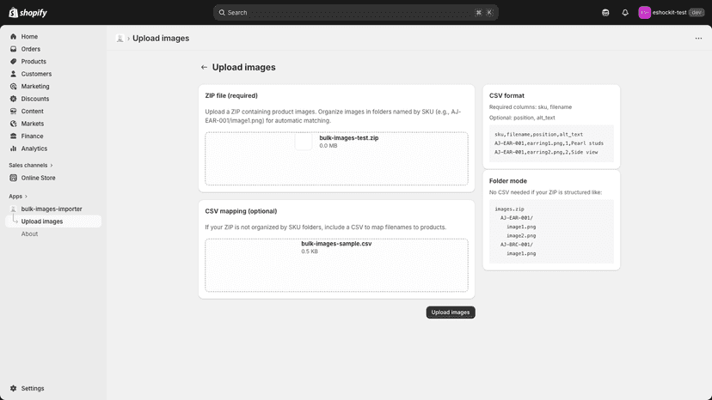Click the ZIP file drop zone

tap(336, 159)
